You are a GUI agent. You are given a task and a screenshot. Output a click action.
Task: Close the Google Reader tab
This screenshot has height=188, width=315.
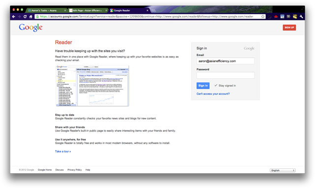pos(148,10)
